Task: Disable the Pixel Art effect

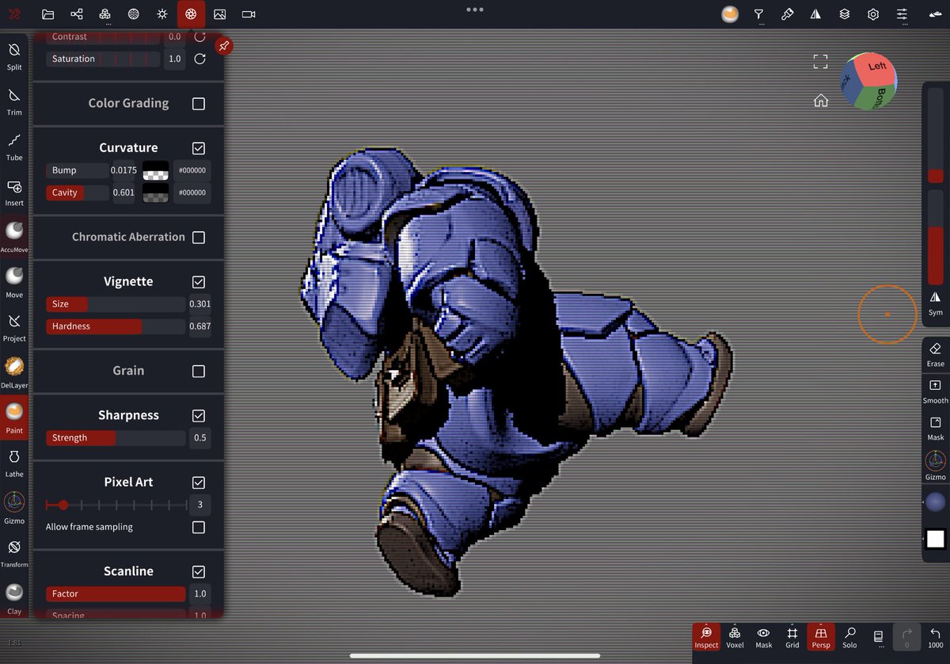Action: tap(199, 483)
